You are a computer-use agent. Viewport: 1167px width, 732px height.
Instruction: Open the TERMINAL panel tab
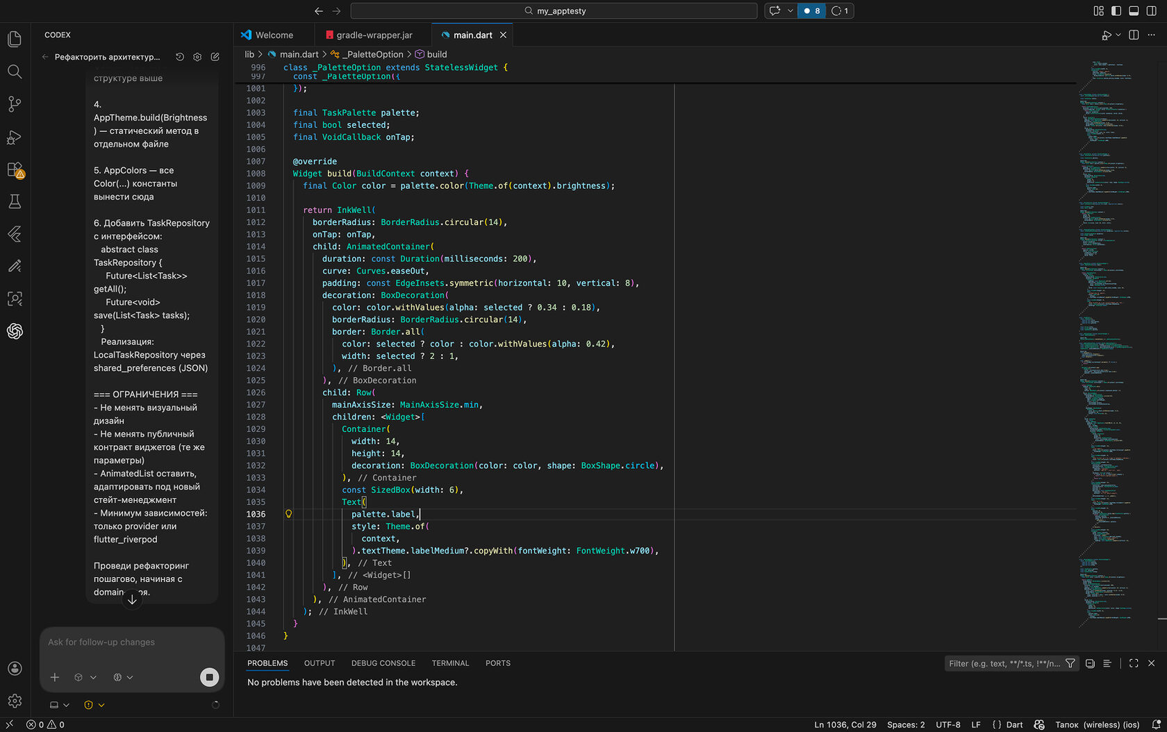[450, 663]
